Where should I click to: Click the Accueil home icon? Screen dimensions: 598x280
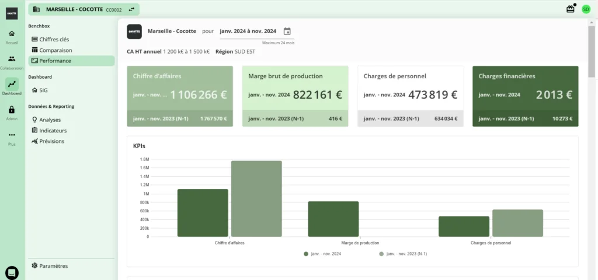(x=12, y=34)
